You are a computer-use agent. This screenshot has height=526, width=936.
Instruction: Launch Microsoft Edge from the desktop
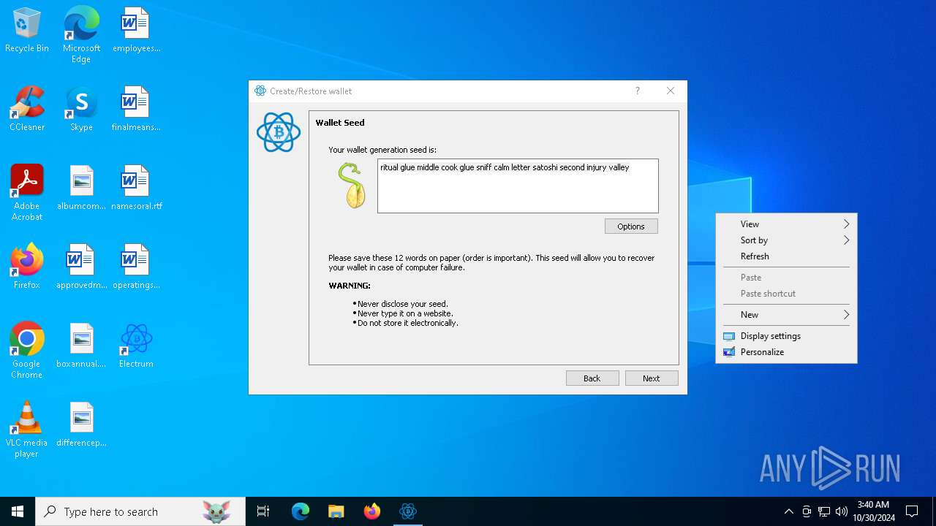(81, 34)
